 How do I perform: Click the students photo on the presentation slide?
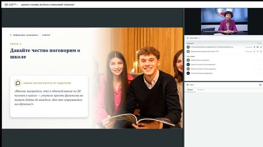click(x=138, y=78)
